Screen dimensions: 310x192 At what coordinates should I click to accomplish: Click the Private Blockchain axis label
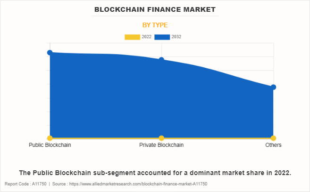161,145
